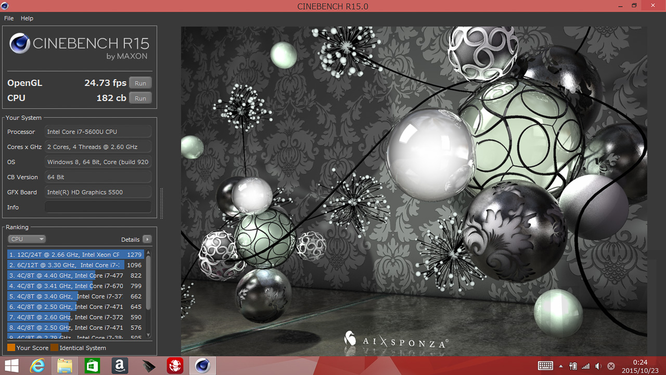
Task: Click the ranking list scroll down arrow
Action: [148, 335]
